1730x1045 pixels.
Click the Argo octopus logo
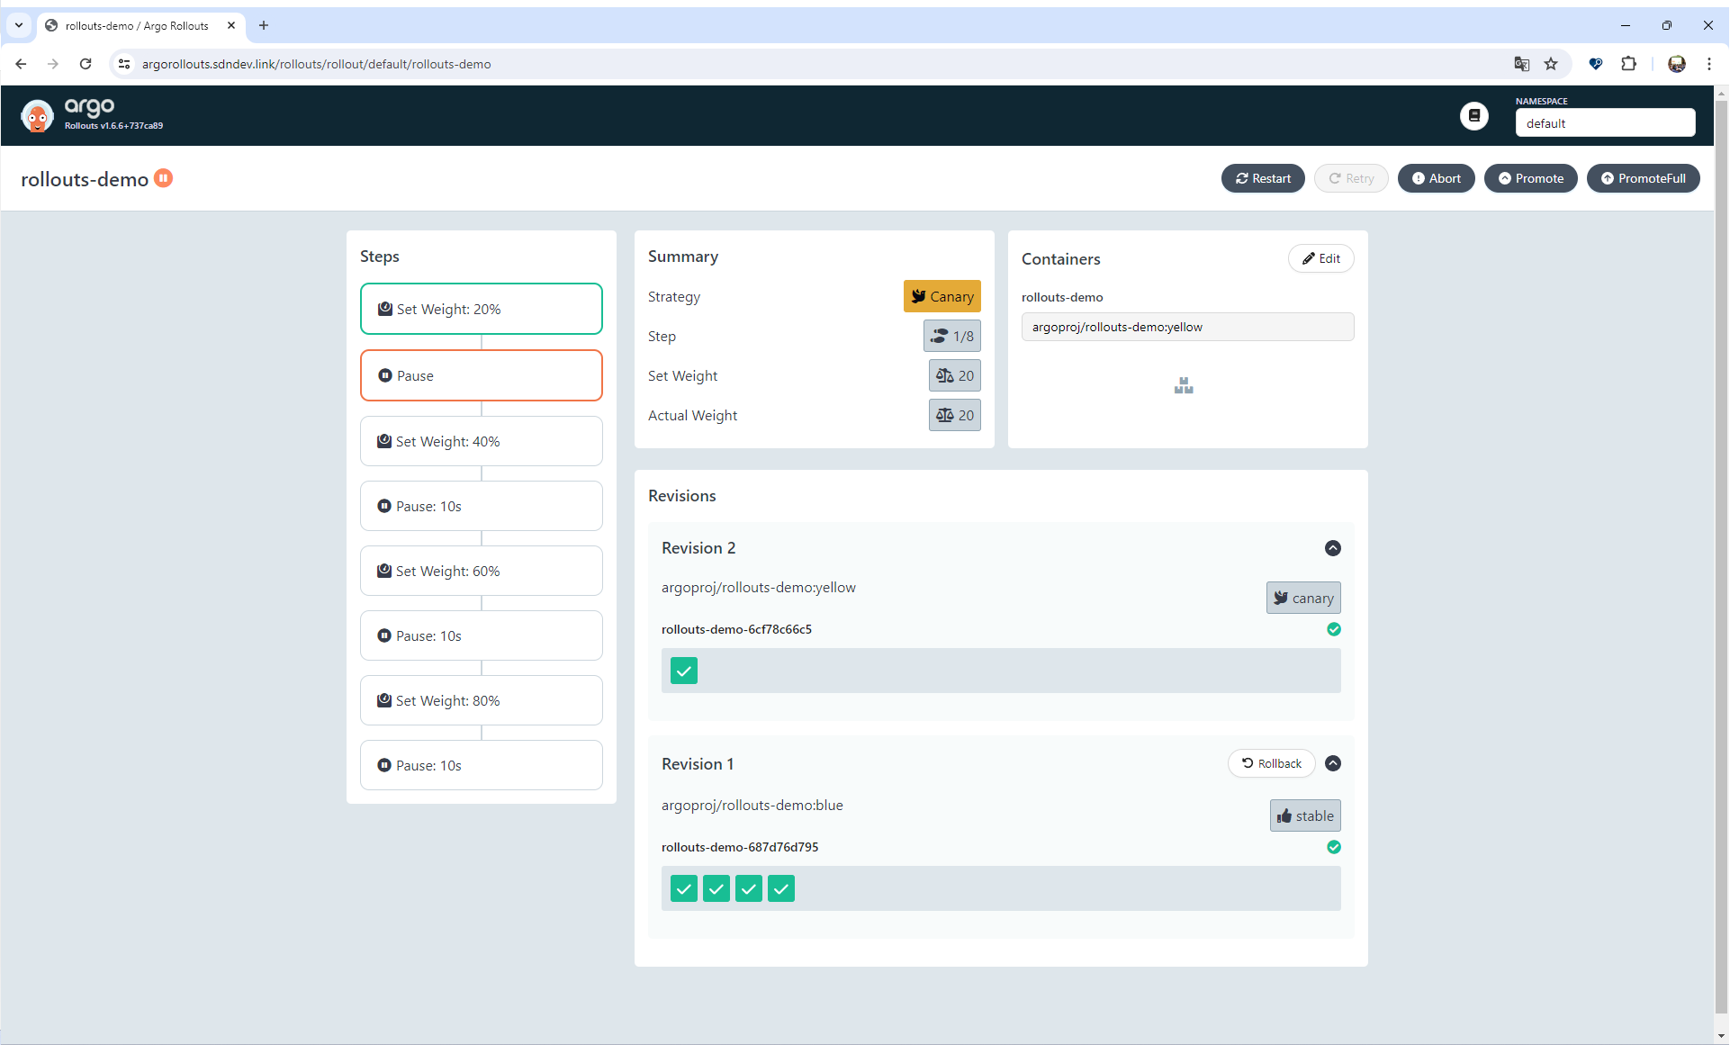pyautogui.click(x=37, y=115)
